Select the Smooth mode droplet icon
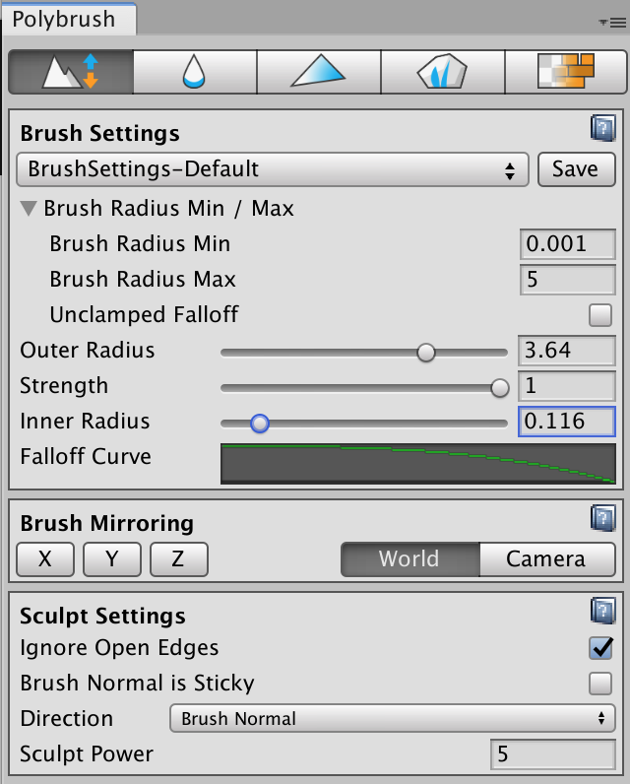 pyautogui.click(x=194, y=72)
